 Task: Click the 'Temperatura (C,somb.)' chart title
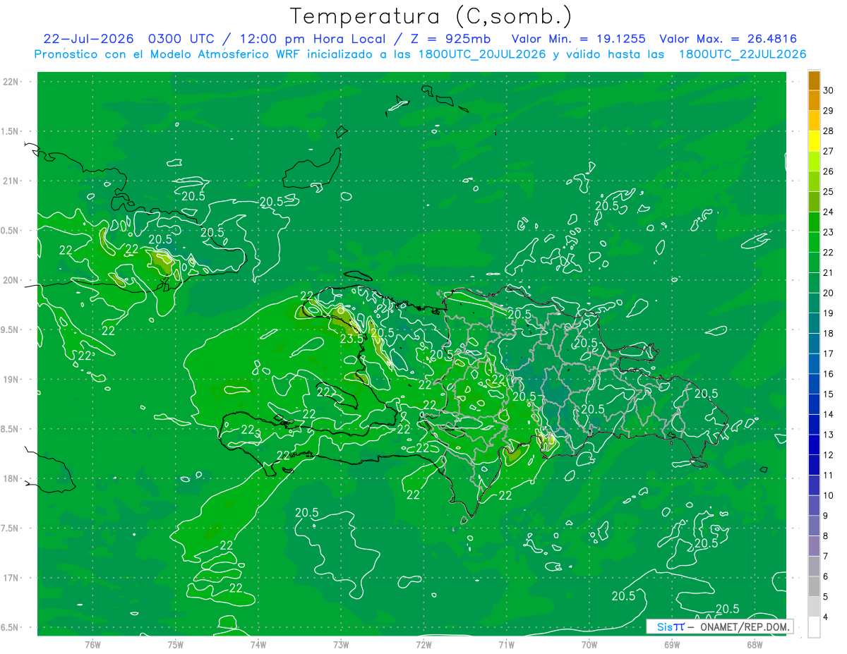click(431, 16)
